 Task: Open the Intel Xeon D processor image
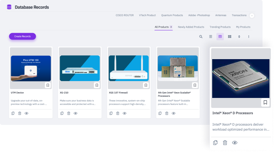click(x=241, y=78)
